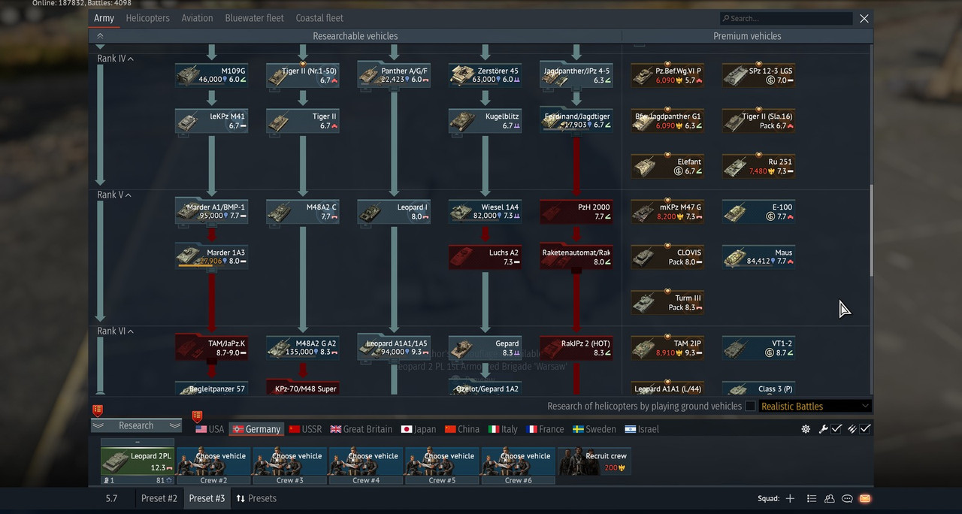The width and height of the screenshot is (962, 514).
Task: Select the Gepard anti-air vehicle
Action: click(485, 348)
